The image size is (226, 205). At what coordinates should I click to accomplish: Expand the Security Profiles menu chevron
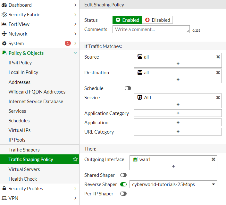[x=75, y=188]
